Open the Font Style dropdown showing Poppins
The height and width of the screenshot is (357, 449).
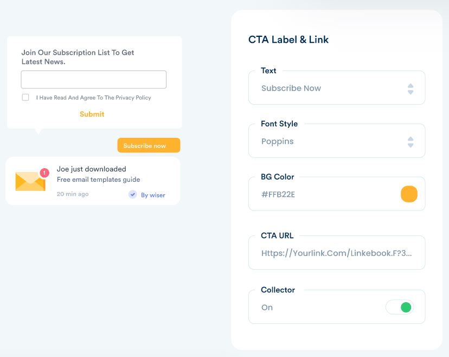325,142
